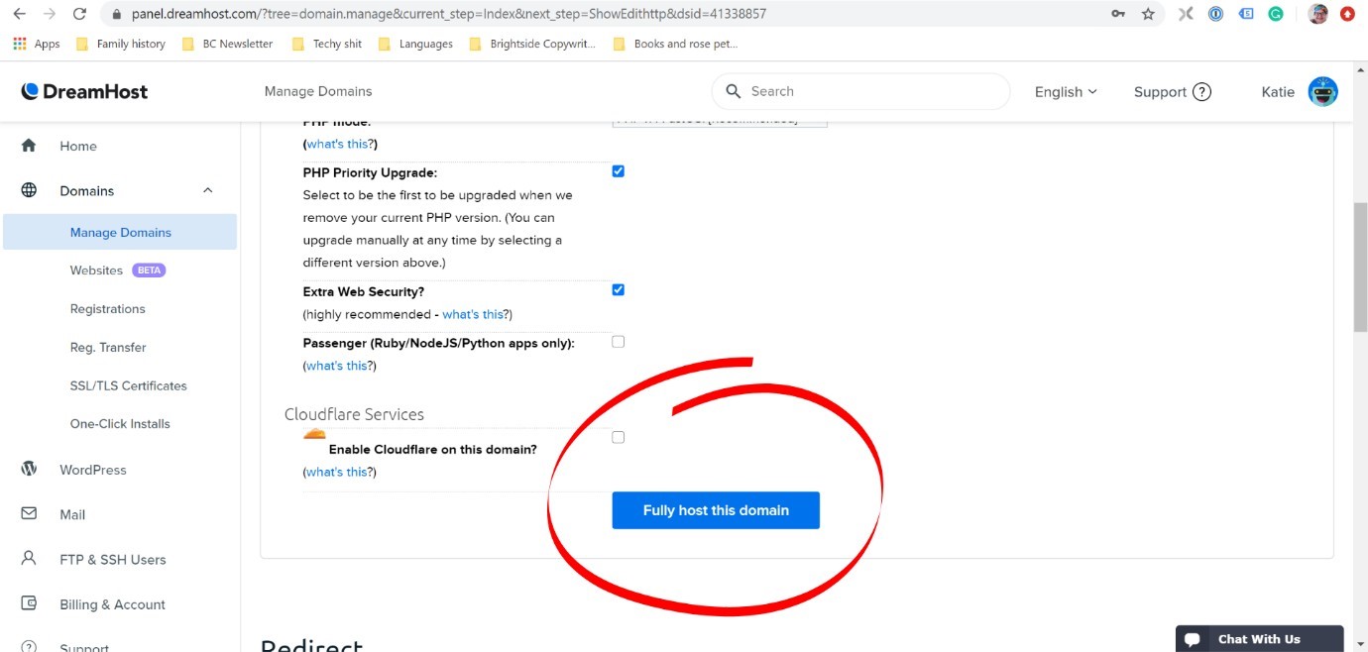Click the Domains globe icon
Viewport: 1368px width, 652px height.
point(30,189)
